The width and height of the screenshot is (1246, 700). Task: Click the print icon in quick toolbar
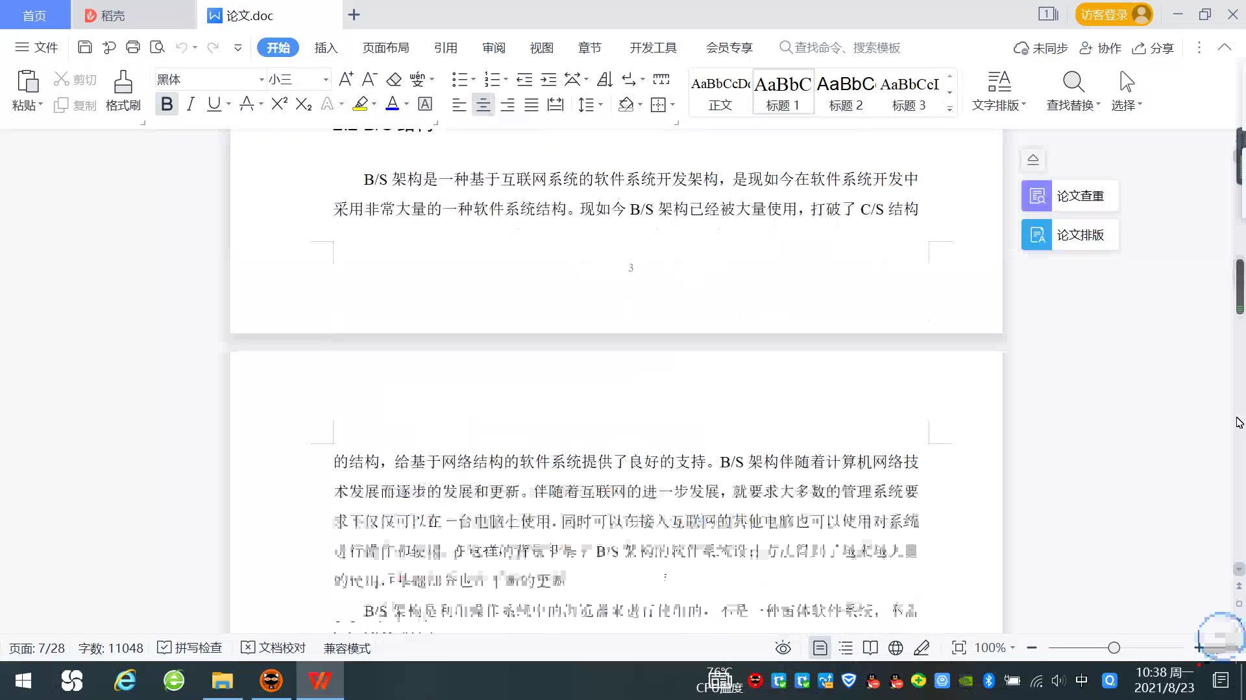133,47
